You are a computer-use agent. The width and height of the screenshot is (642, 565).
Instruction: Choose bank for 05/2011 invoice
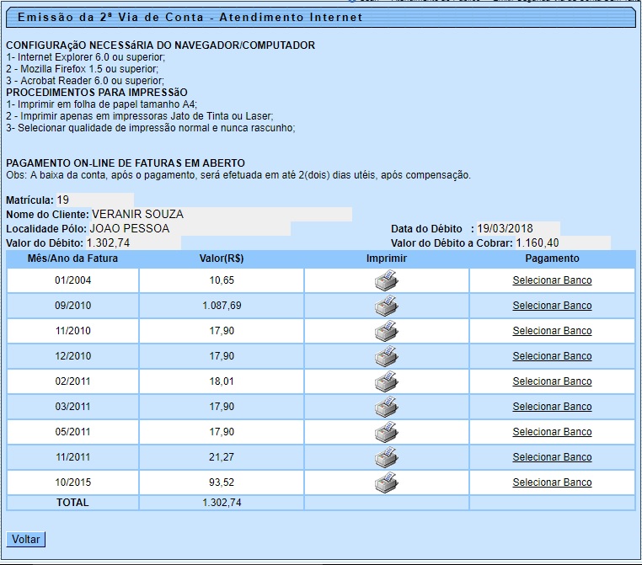pyautogui.click(x=552, y=432)
